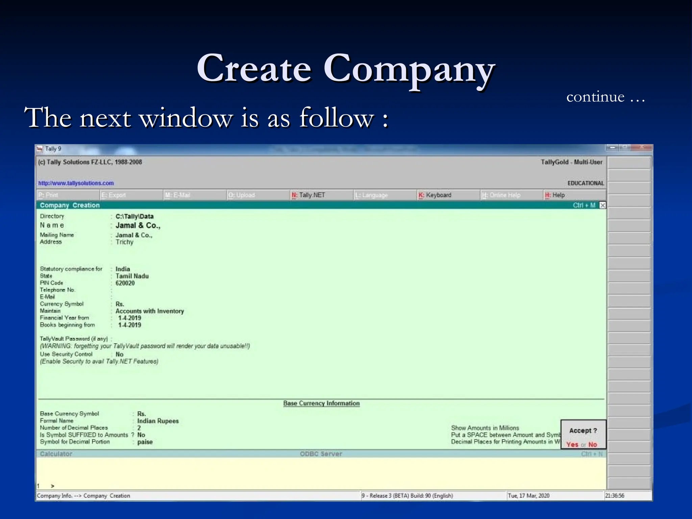Click the Ctrl + M shortcut label
This screenshot has height=519, width=692.
pyautogui.click(x=584, y=205)
